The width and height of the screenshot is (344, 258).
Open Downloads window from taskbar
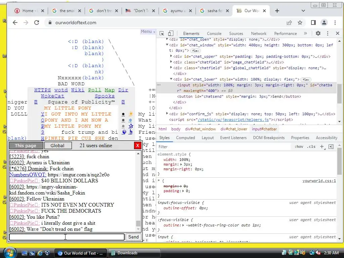(x=134, y=253)
